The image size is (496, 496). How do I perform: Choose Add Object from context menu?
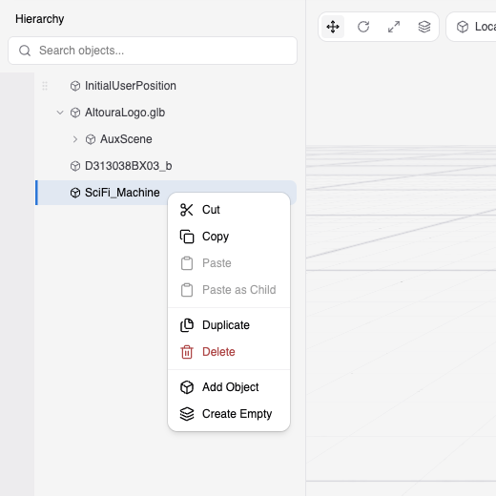(229, 387)
